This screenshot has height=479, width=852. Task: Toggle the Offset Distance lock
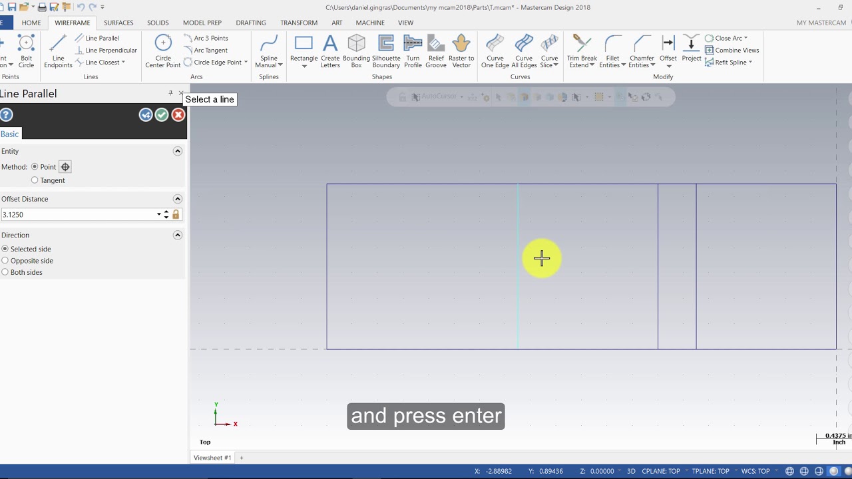coord(176,214)
